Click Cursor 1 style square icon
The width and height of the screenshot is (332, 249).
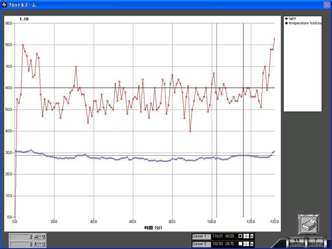pyautogui.click(x=240, y=236)
